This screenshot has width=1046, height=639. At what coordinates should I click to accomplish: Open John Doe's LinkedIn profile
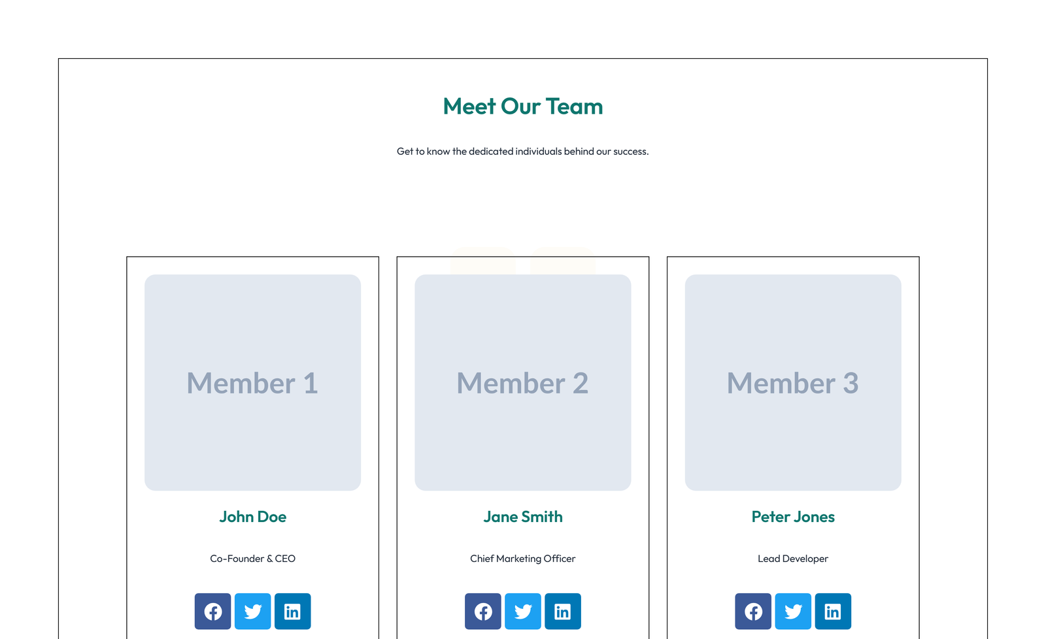click(x=292, y=611)
